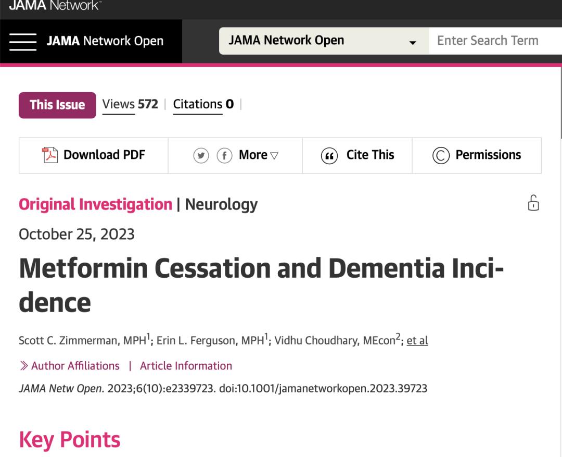This screenshot has height=457, width=562.
Task: Open the Citations 0 link
Action: (x=203, y=104)
